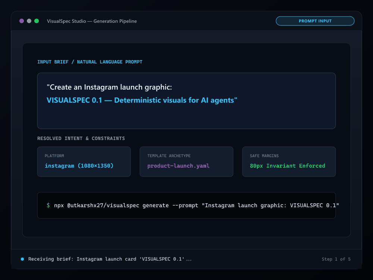373x280 pixels.
Task: Click the npx generate command line
Action: 197,205
